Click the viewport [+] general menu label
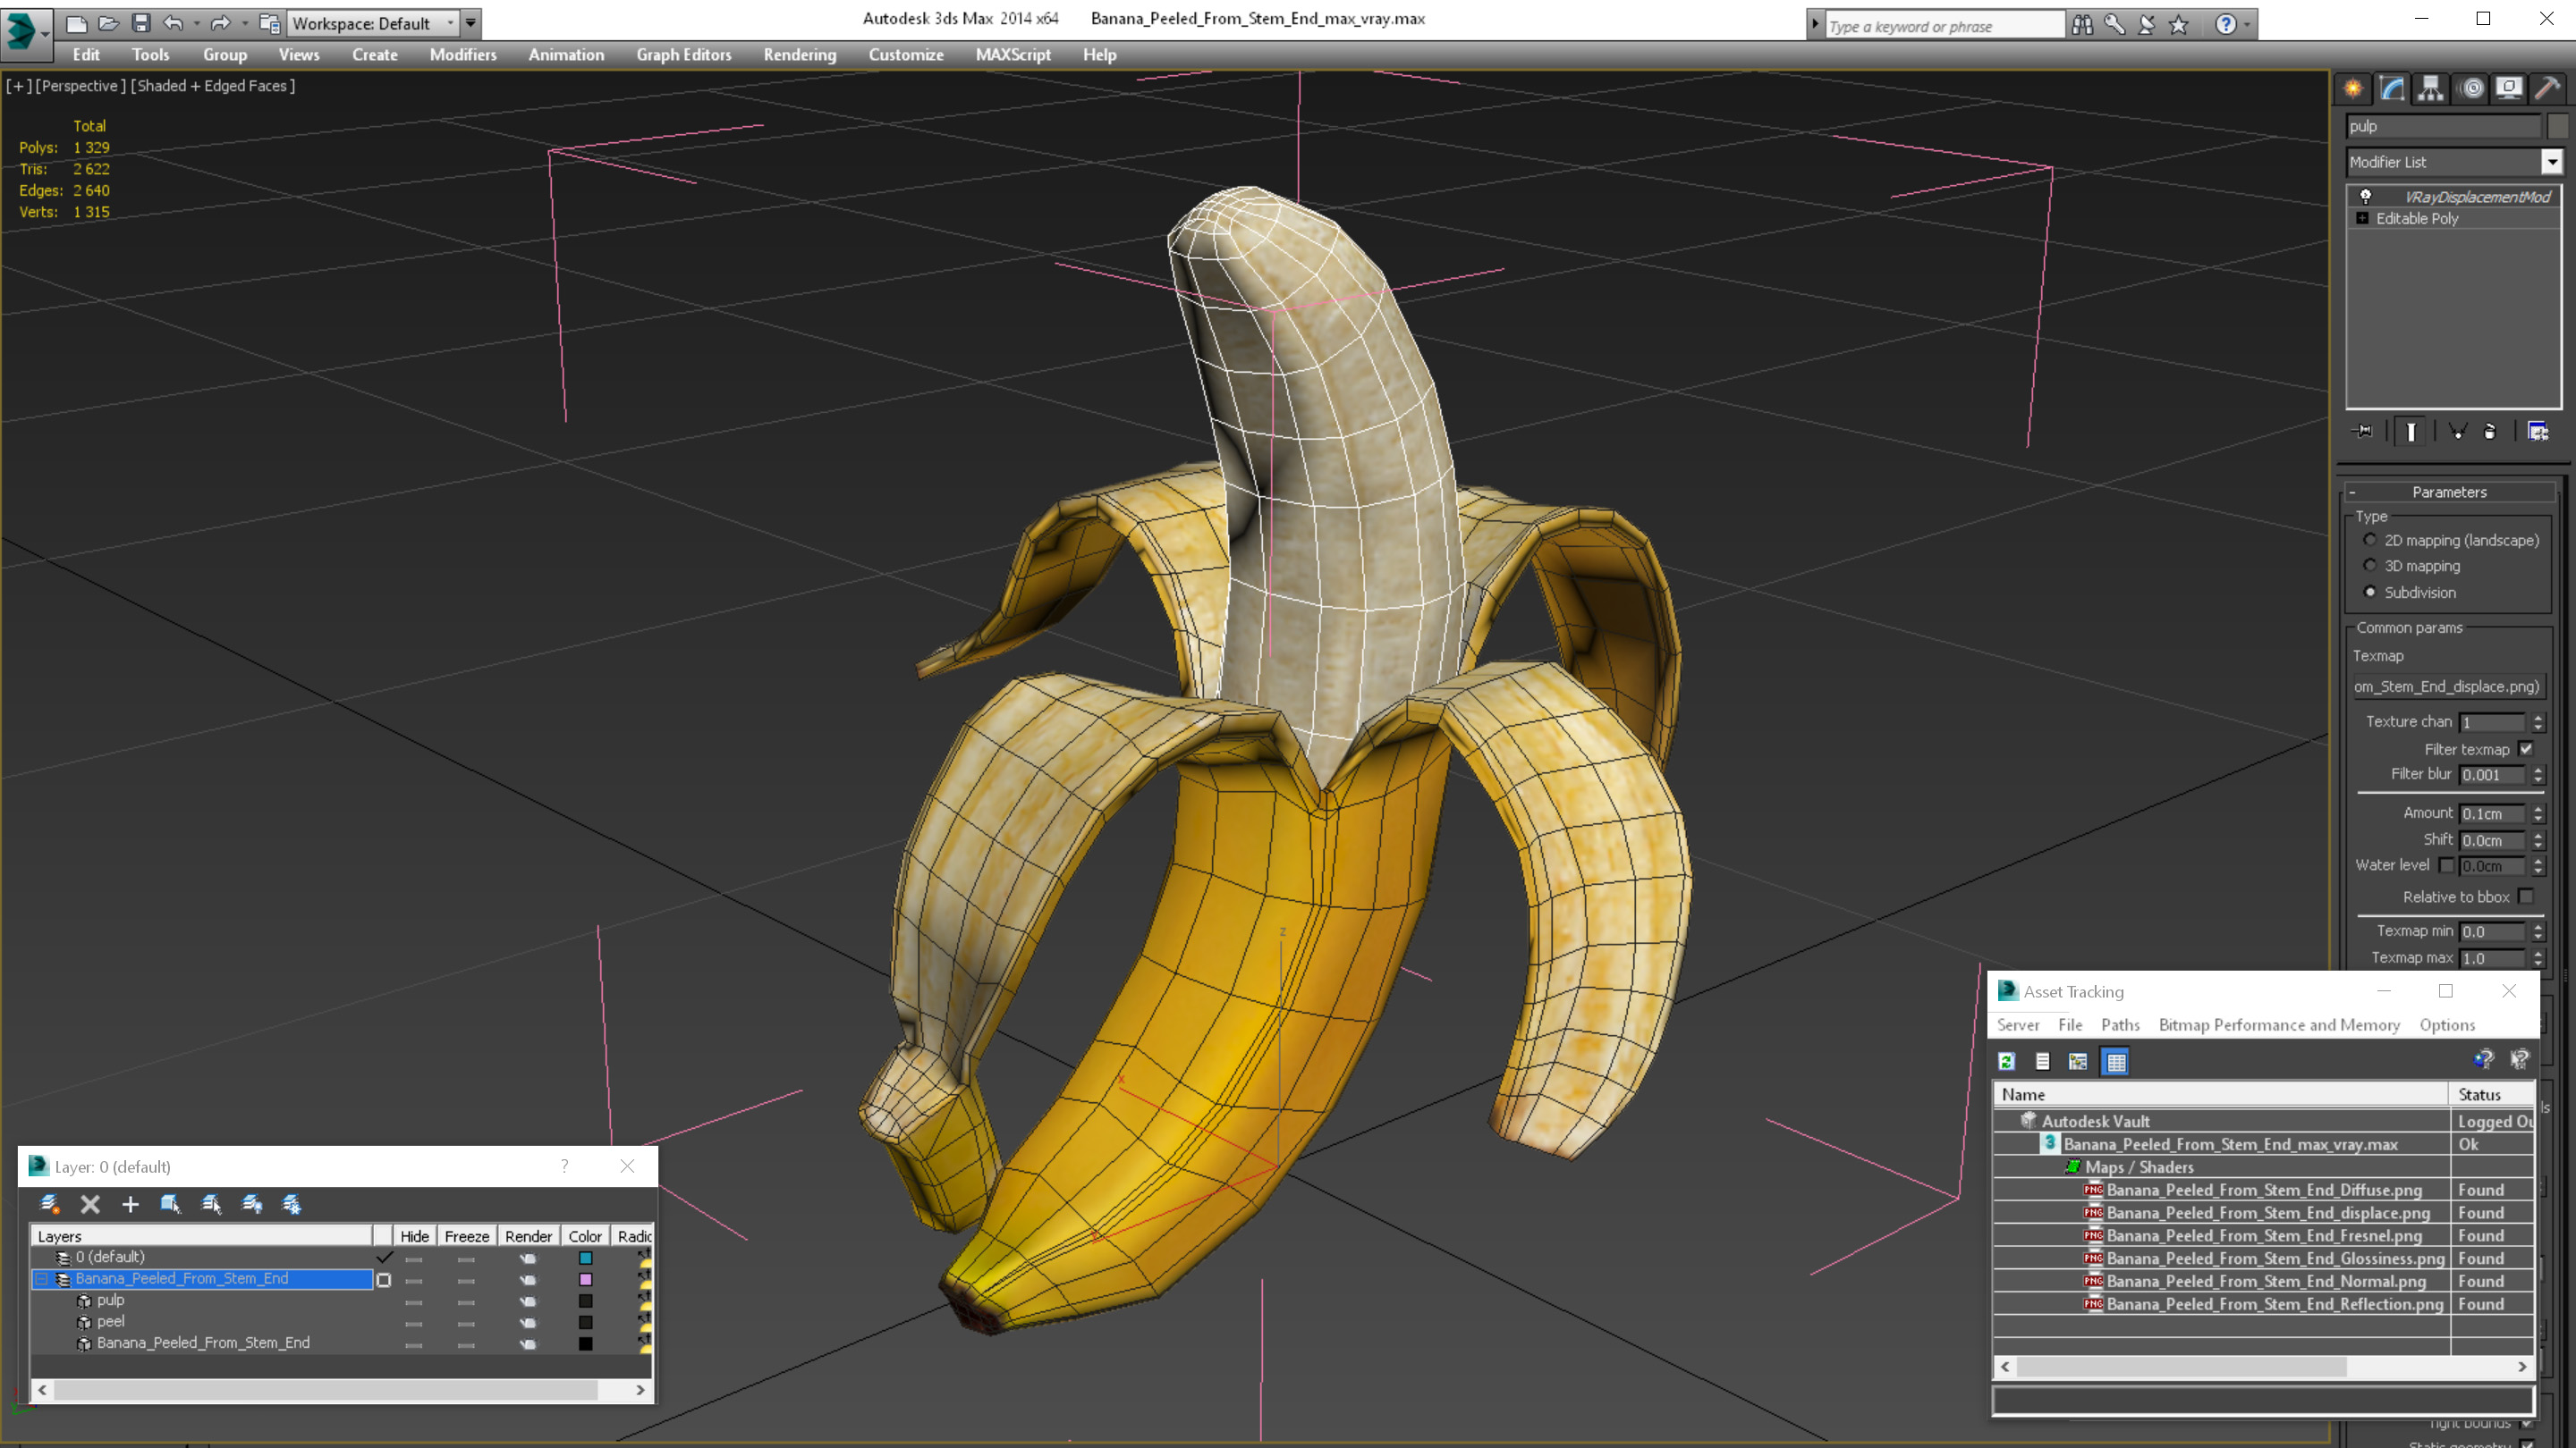2576x1448 pixels. 18,86
